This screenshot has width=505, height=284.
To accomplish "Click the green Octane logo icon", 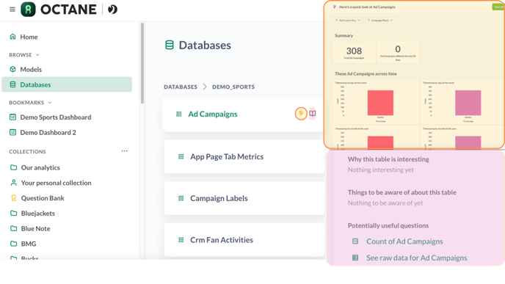I will (x=28, y=9).
